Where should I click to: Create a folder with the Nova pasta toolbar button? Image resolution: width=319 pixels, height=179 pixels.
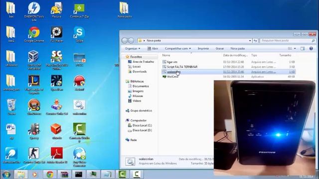tap(237, 49)
